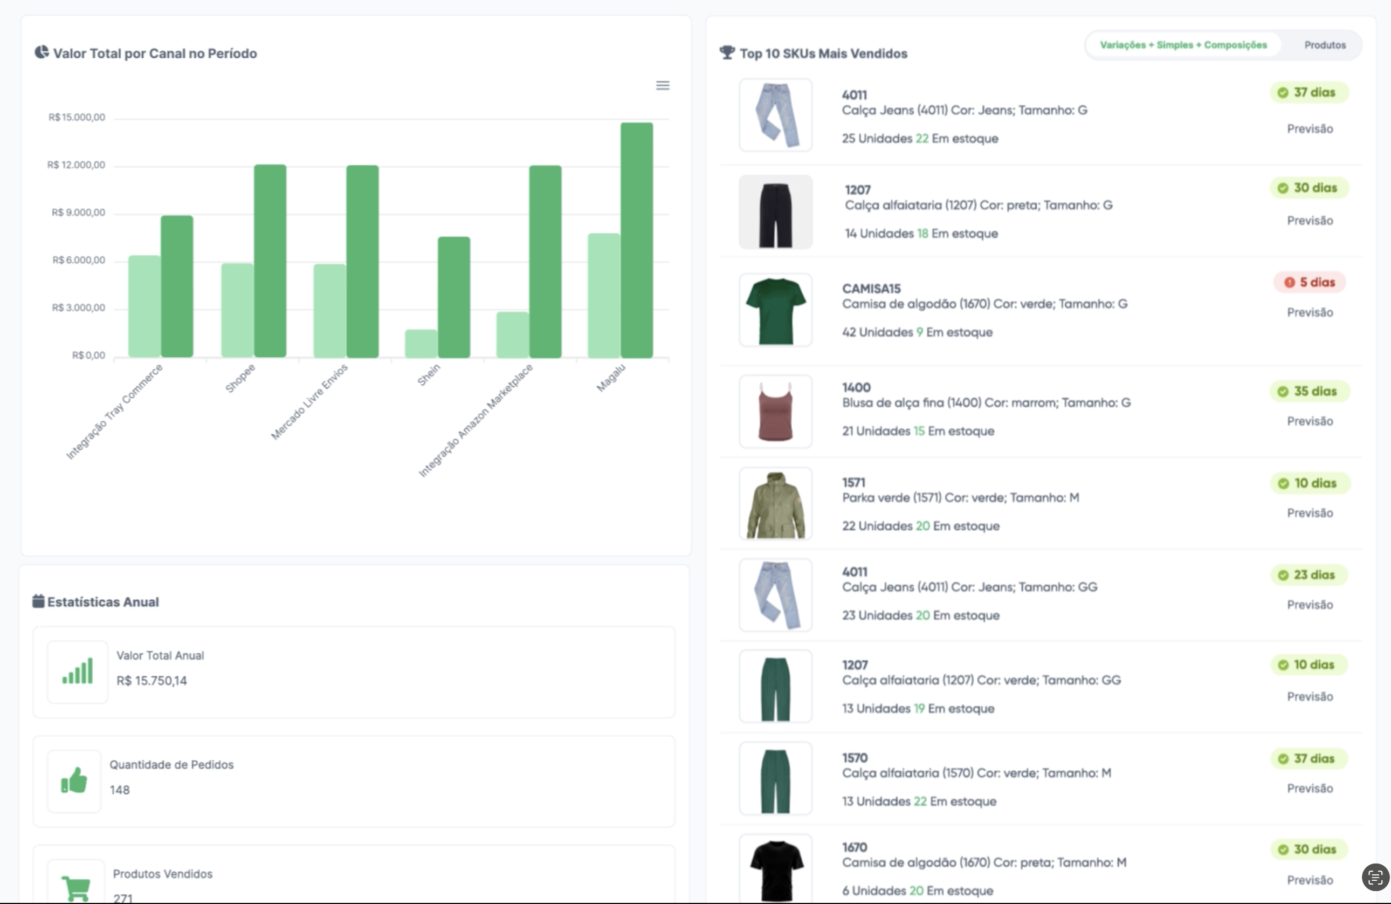Open the Parka verde 1571 thumbnail

click(776, 504)
